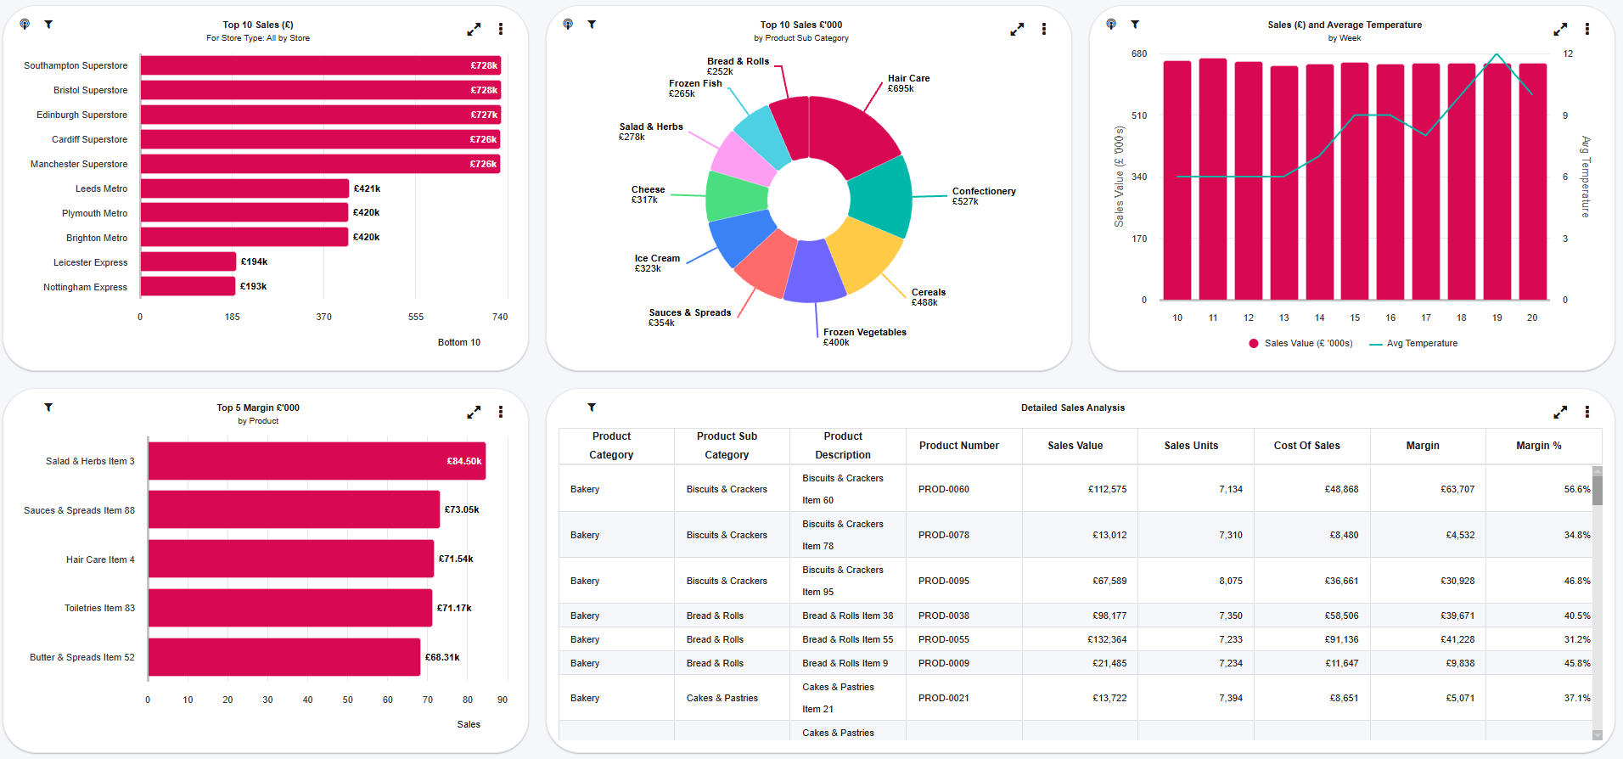Open filter on Top 10 Sales store chart
This screenshot has width=1623, height=759.
48,25
